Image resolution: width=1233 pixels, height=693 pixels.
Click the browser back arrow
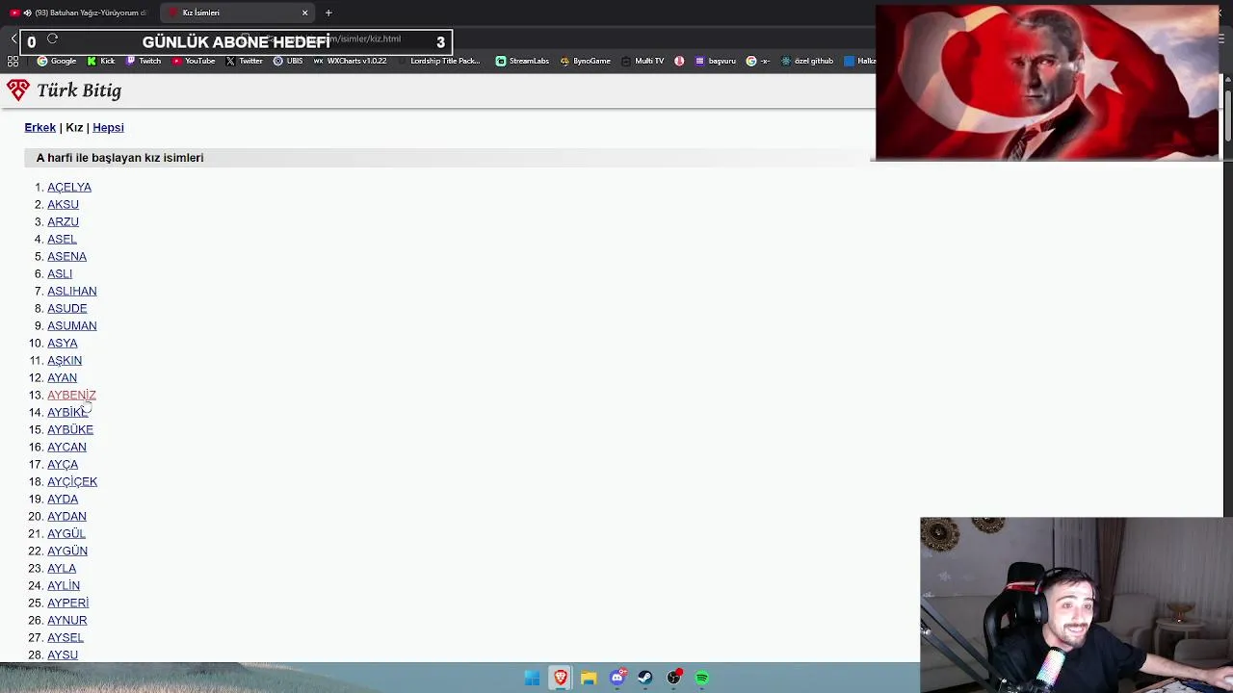[x=13, y=39]
